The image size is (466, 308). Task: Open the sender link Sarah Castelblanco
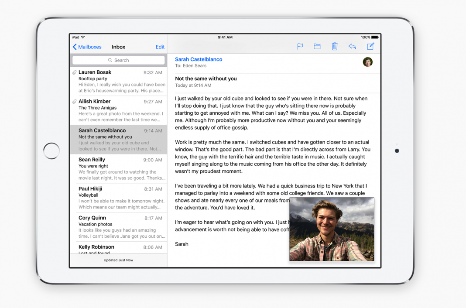pos(199,59)
